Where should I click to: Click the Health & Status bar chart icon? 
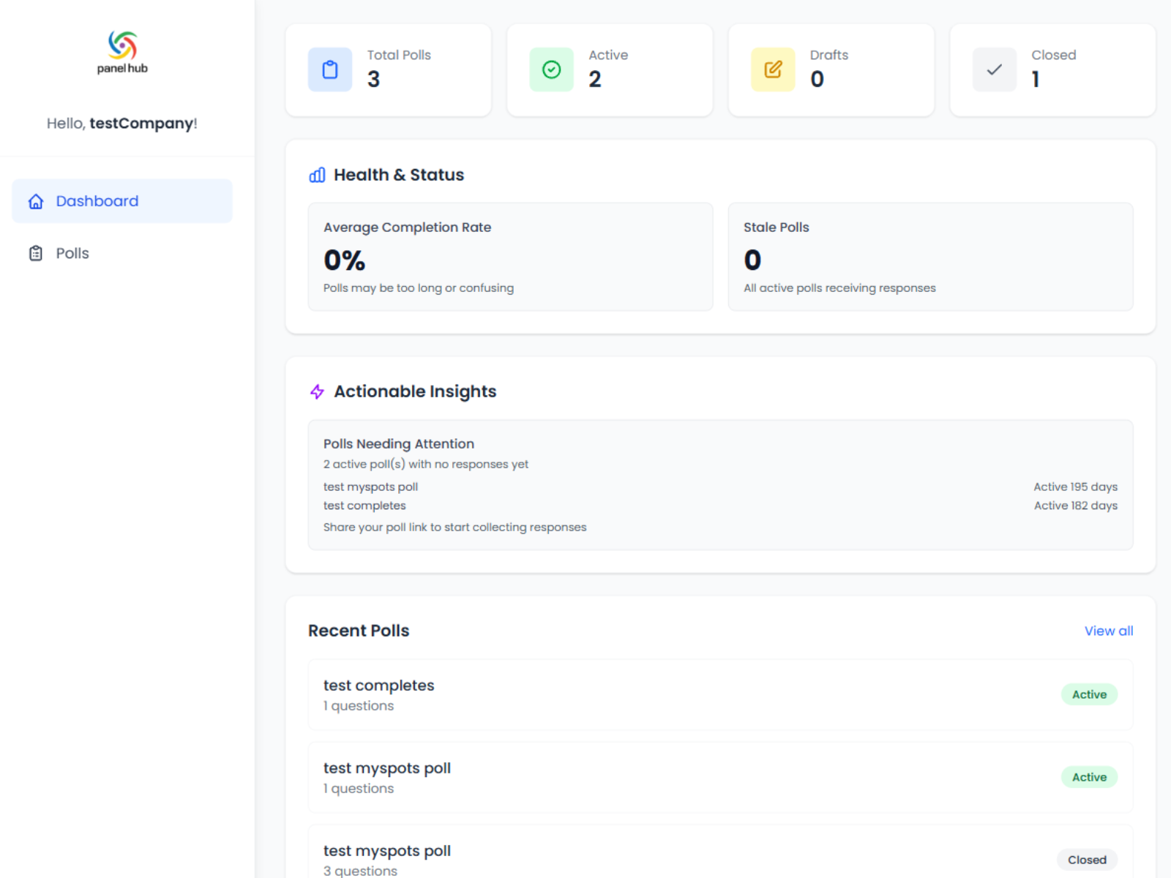(317, 175)
